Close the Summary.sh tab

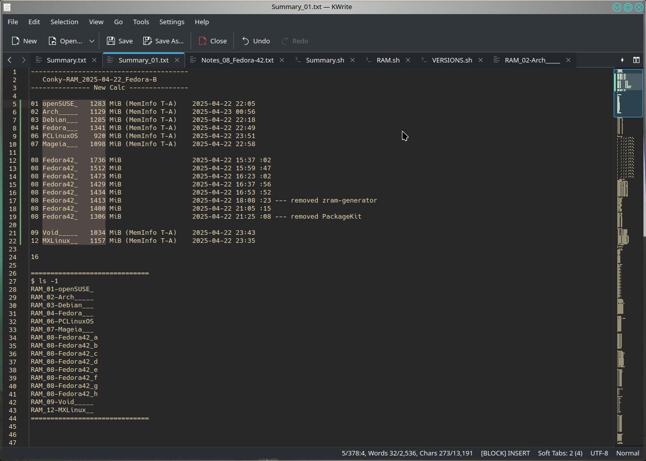pos(353,60)
